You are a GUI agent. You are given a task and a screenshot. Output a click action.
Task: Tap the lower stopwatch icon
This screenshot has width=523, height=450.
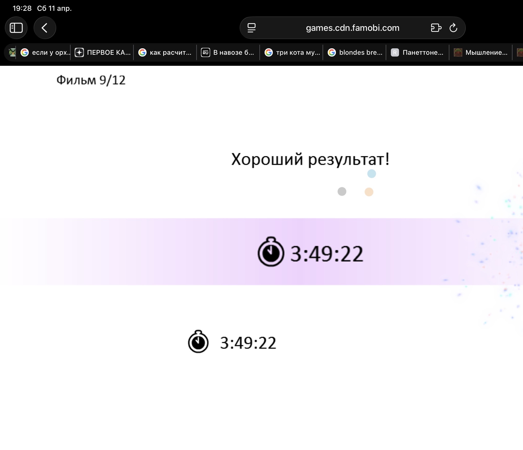(x=198, y=342)
